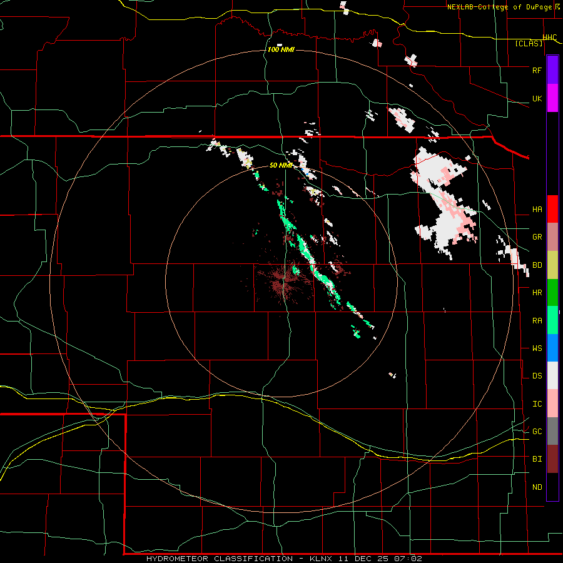The height and width of the screenshot is (563, 563).
Task: Click the BI biological brown swatch
Action: click(552, 459)
